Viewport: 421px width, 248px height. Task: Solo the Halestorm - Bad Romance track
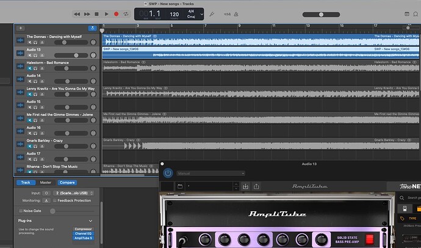point(35,68)
